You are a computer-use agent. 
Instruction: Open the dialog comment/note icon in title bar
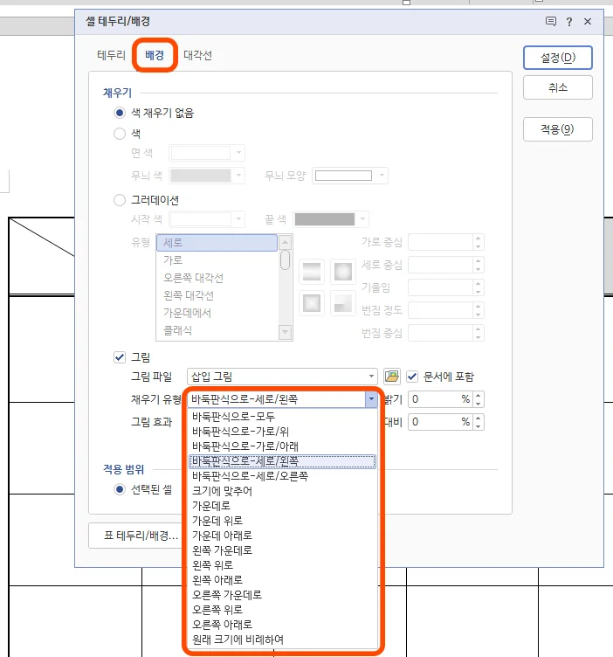[x=551, y=21]
